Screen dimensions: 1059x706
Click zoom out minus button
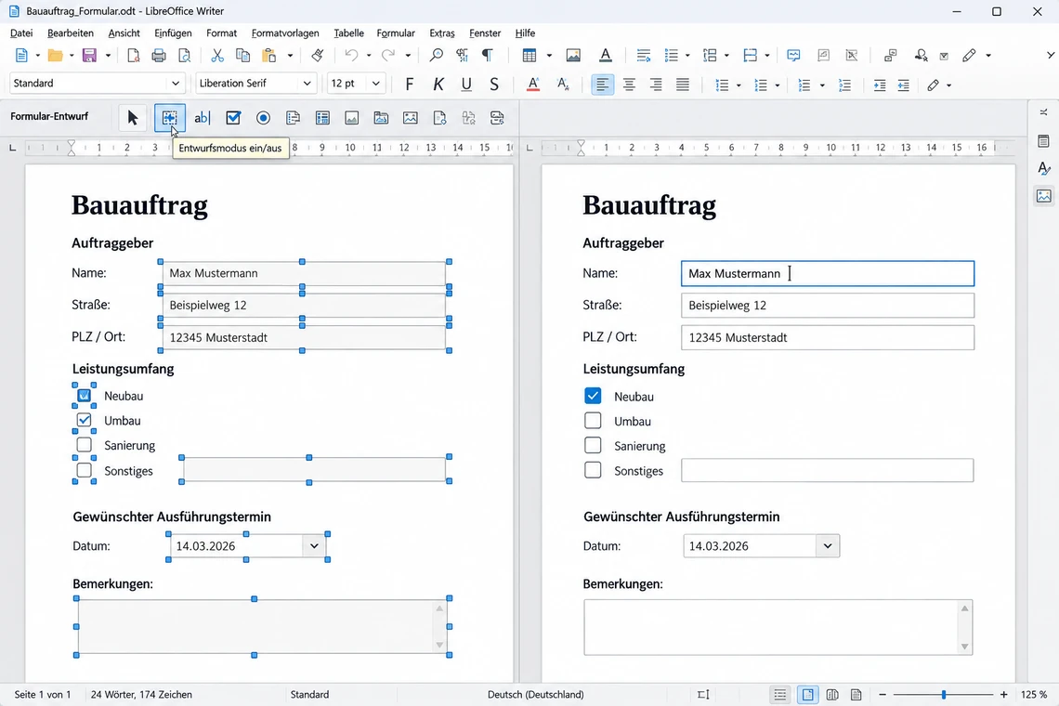point(882,695)
